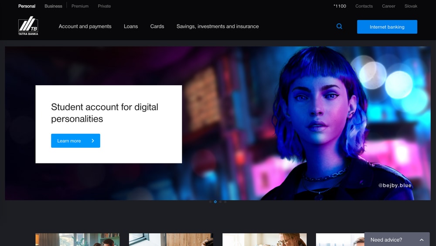Open the Loans menu
436x246 pixels.
[131, 27]
